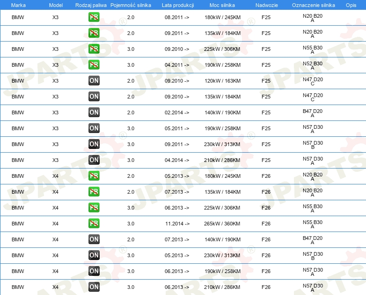Click the ON diesel icon for X3 N47 D20 135kW row
The image size is (366, 295).
94,97
